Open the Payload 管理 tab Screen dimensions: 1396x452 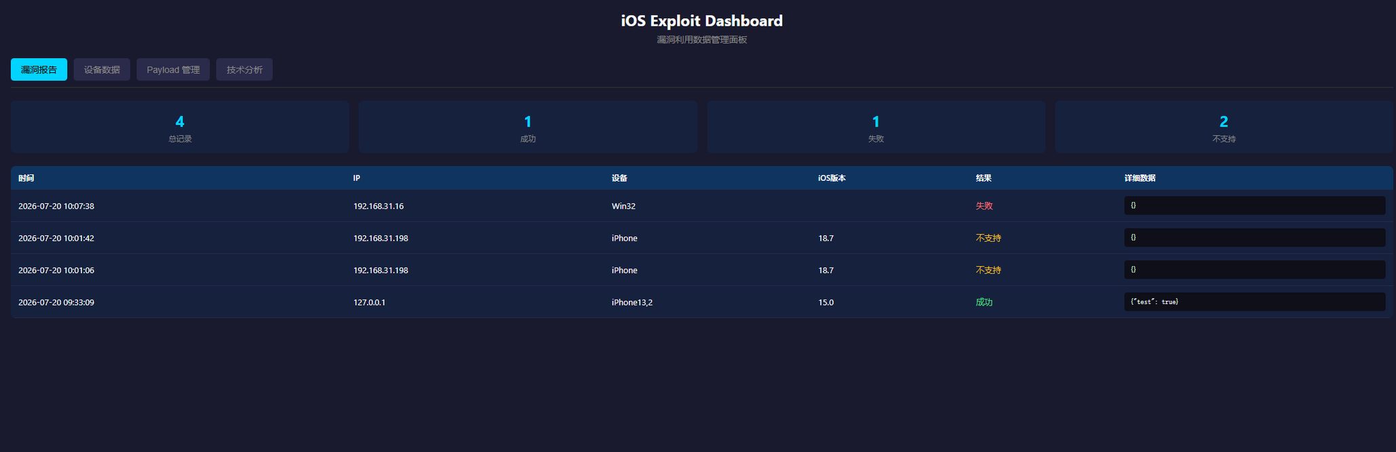tap(173, 70)
